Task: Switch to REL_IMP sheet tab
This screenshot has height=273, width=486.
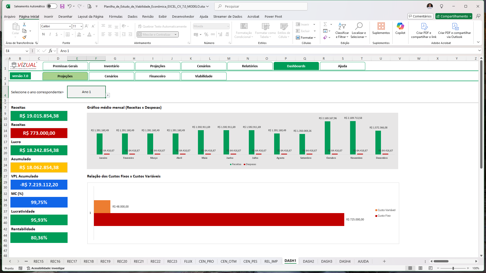Action: pyautogui.click(x=271, y=261)
